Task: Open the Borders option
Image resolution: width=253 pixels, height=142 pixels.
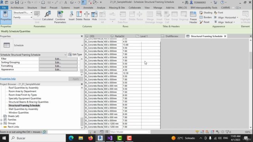Action: (x=206, y=17)
